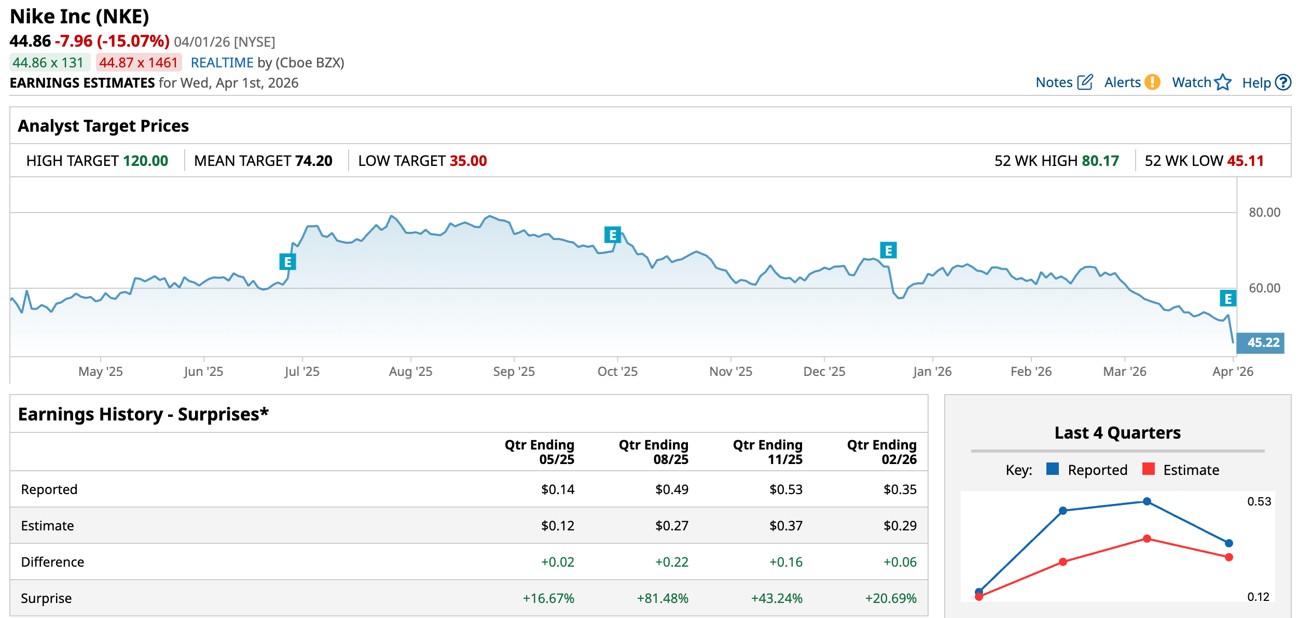Click the red Estimate legend swatch

(1148, 469)
